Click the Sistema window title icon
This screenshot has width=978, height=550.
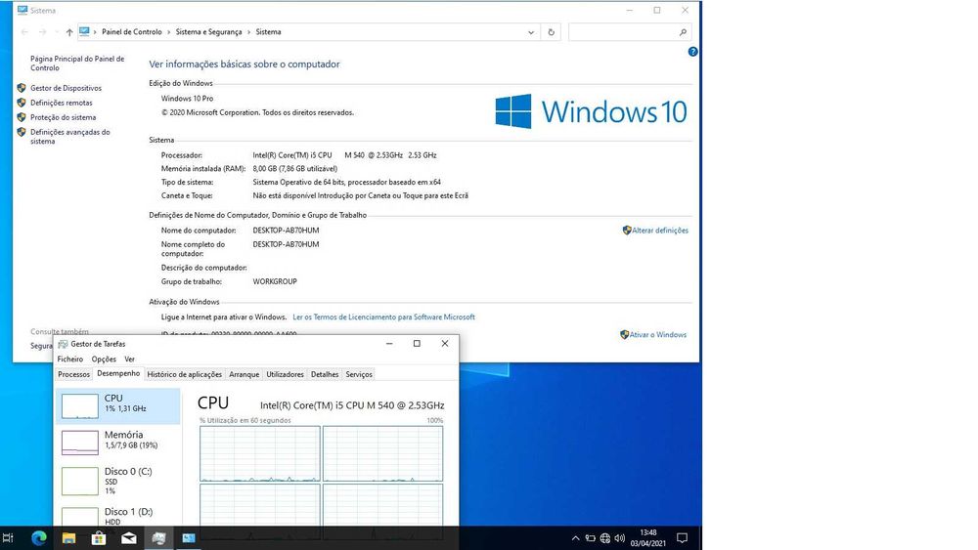click(22, 11)
